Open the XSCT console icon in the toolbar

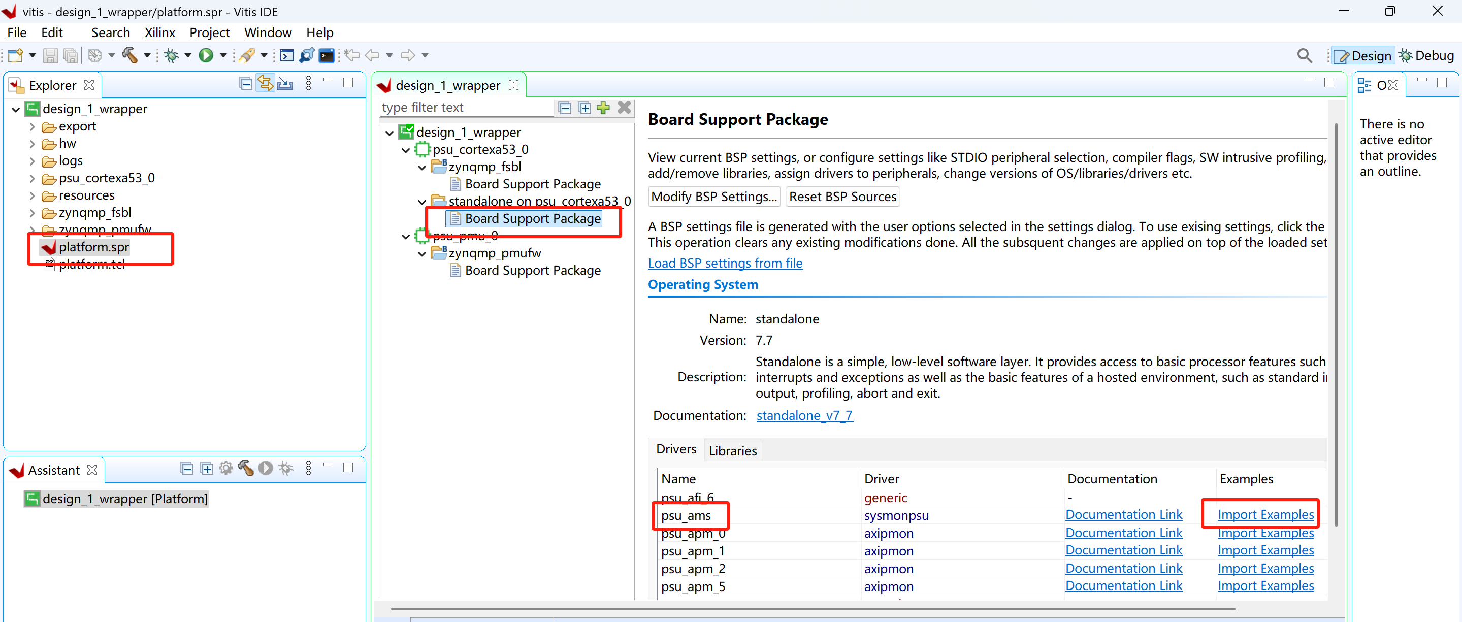[287, 55]
